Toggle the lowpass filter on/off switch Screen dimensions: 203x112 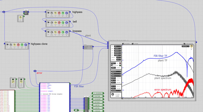[x=48, y=32]
